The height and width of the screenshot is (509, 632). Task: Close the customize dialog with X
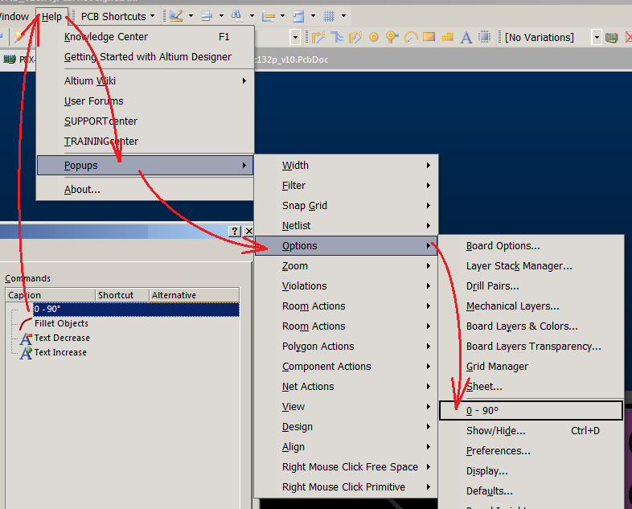pos(248,231)
